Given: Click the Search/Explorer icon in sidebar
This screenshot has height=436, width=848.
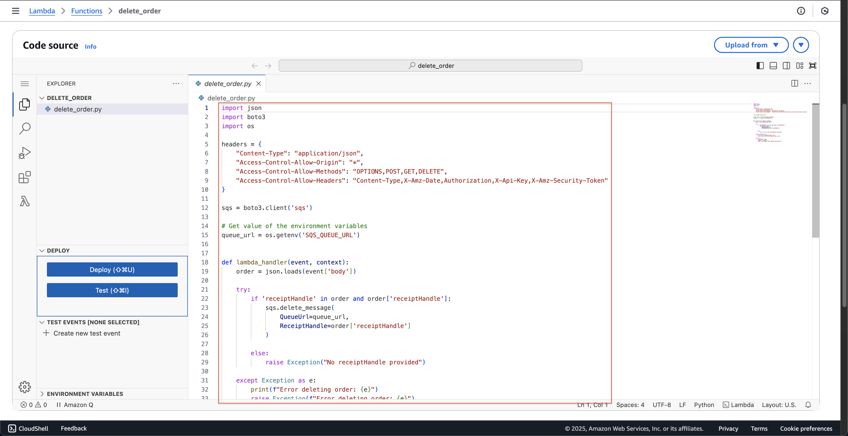Looking at the screenshot, I should pos(25,128).
